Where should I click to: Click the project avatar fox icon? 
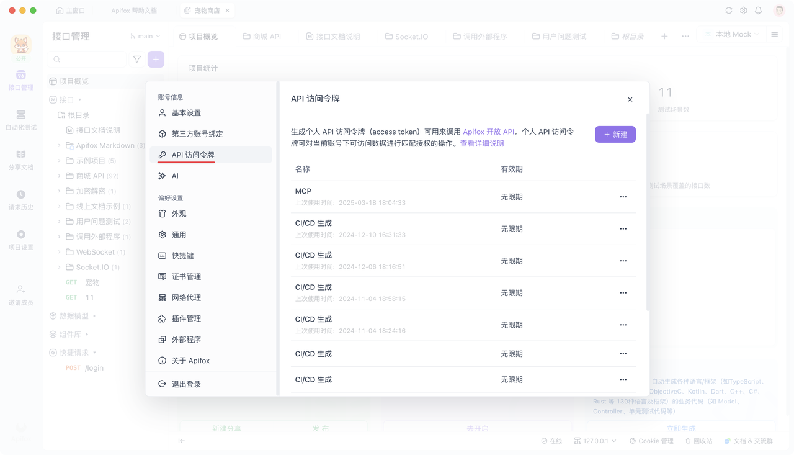[21, 45]
